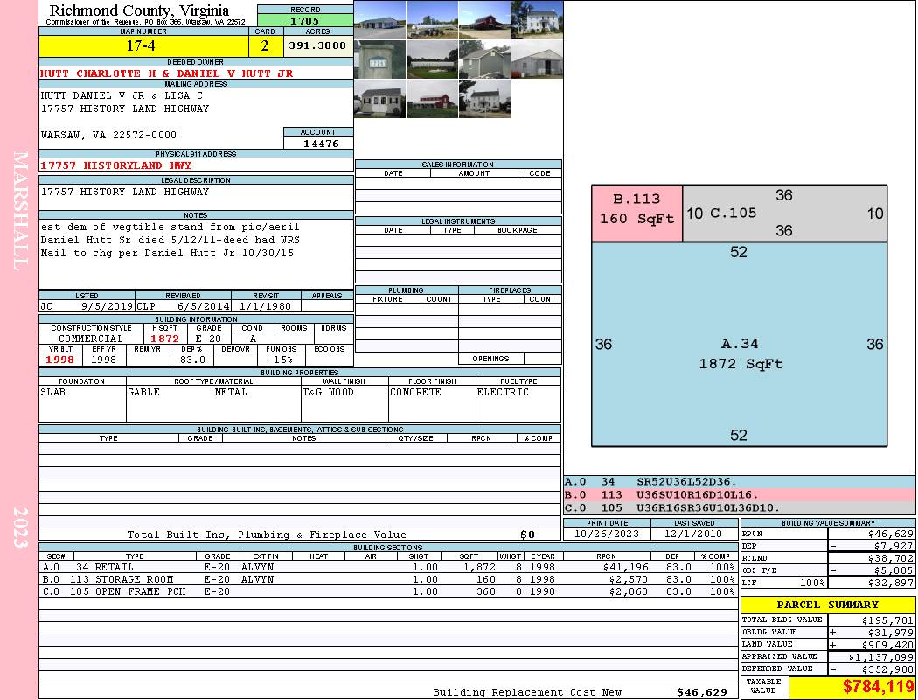Click sketch code row U36R16SR36U10L36D10
918x700 pixels.
pos(739,507)
